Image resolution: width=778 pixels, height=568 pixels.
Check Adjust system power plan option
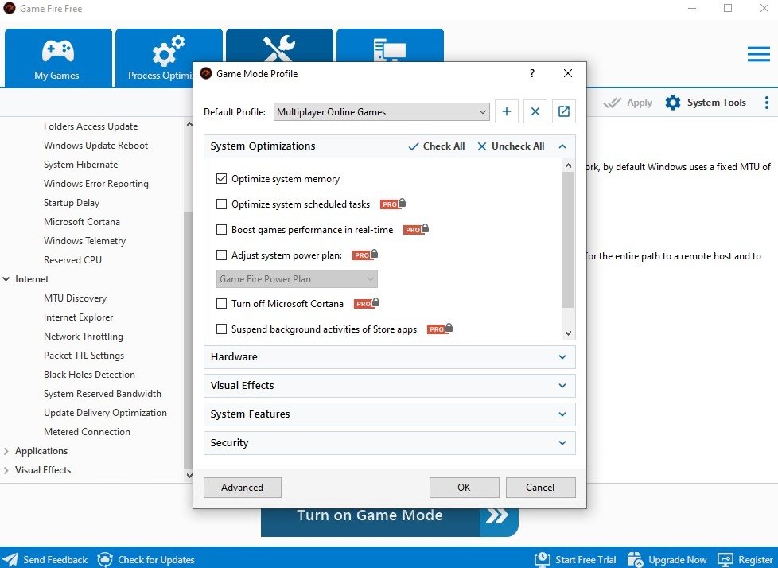[221, 255]
